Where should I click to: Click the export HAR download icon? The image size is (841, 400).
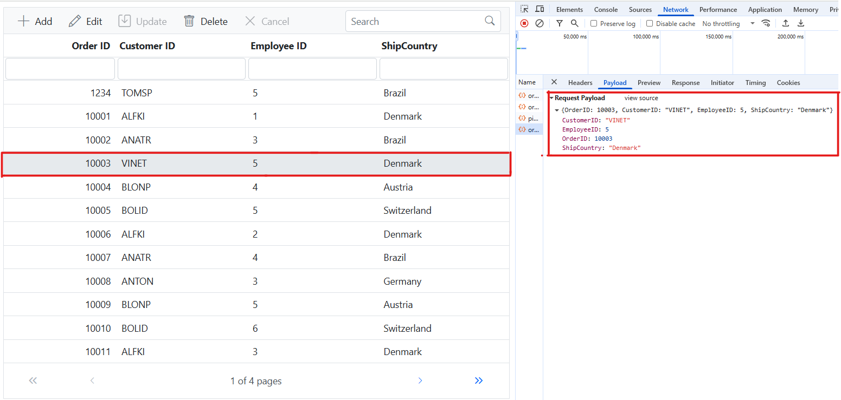(x=801, y=23)
